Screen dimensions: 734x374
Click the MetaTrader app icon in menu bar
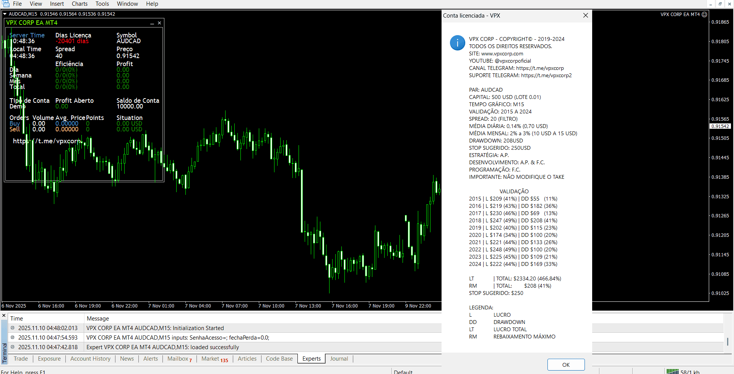point(6,4)
